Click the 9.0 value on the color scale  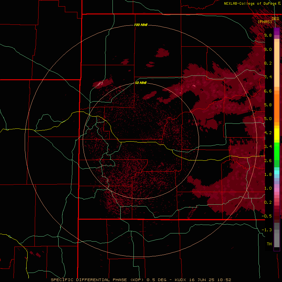pyautogui.click(x=268, y=49)
